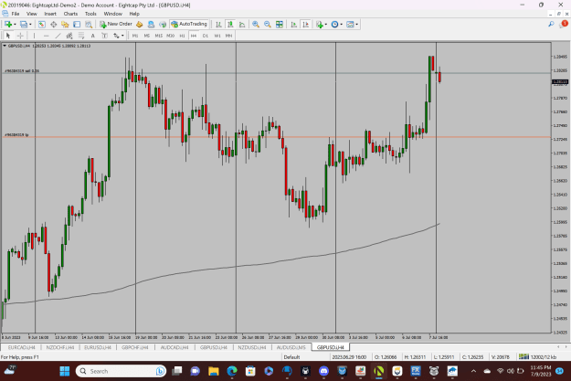Show the Market Watch panel

click(42, 25)
